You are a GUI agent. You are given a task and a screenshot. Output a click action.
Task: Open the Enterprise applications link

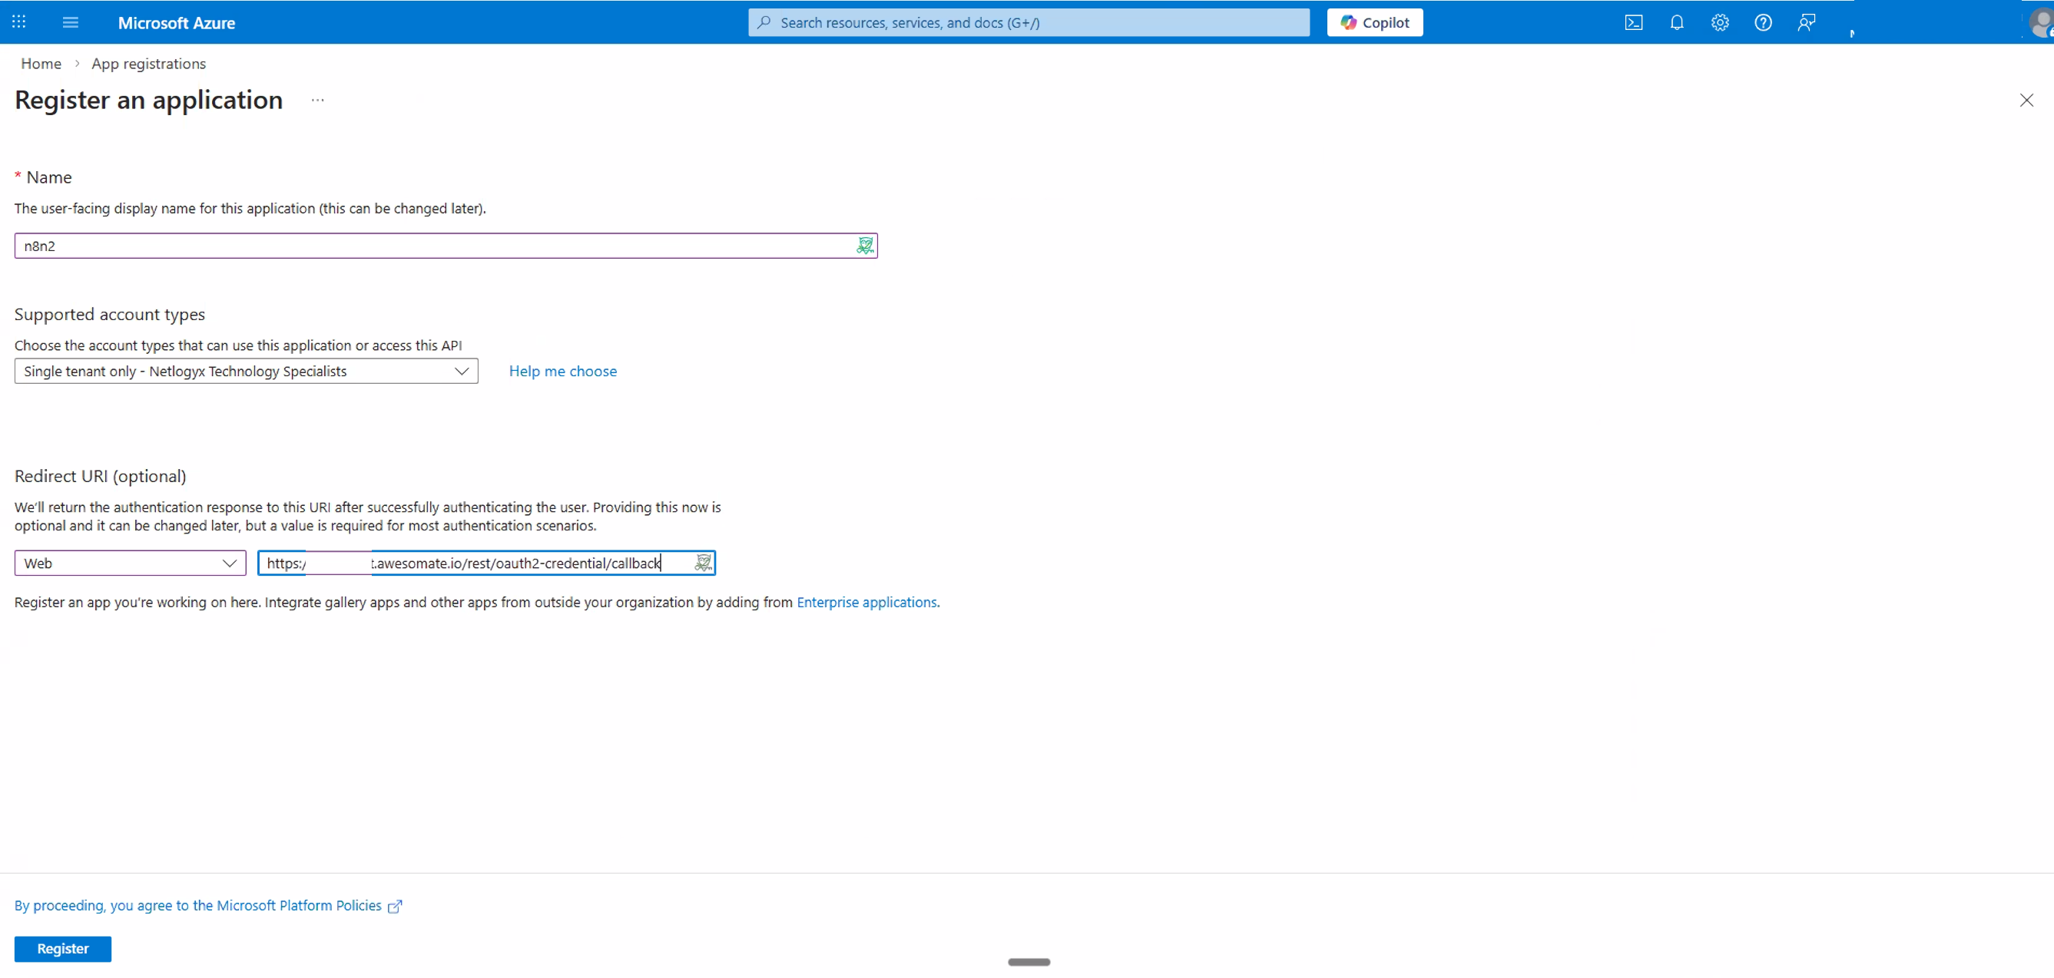pyautogui.click(x=867, y=602)
